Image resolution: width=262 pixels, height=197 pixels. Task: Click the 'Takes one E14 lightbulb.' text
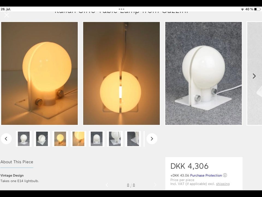[x=20, y=181]
